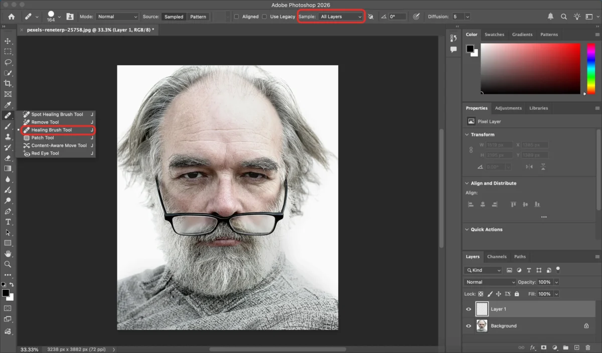Open the Search magnifier icon
Image resolution: width=602 pixels, height=353 pixels.
point(563,17)
